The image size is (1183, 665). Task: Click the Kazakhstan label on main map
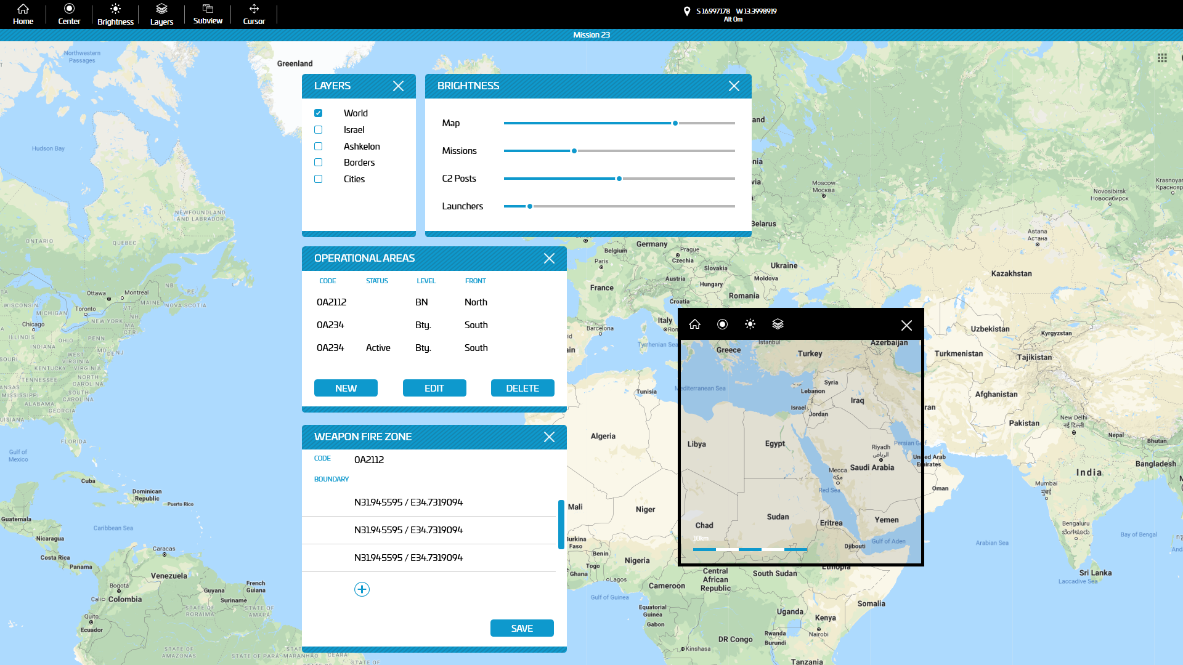(x=1011, y=273)
